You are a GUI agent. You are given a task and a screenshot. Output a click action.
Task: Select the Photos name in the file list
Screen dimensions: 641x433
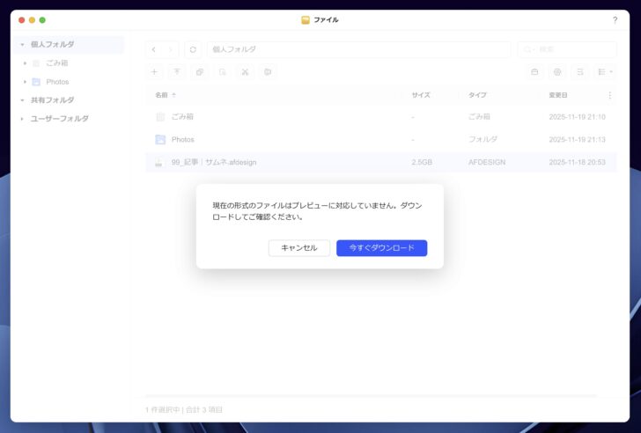[x=183, y=140]
